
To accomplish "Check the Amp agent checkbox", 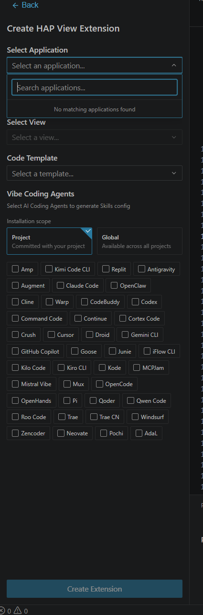I will (x=16, y=269).
